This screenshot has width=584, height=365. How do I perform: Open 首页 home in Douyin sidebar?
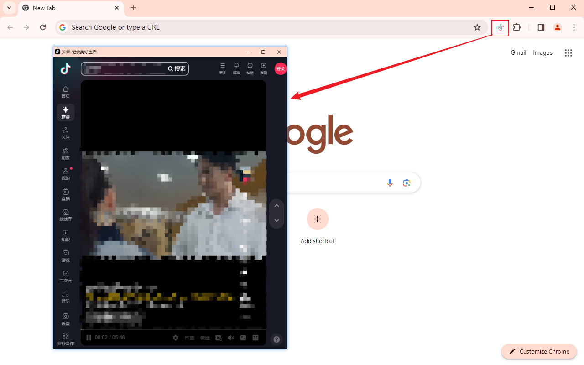point(66,92)
